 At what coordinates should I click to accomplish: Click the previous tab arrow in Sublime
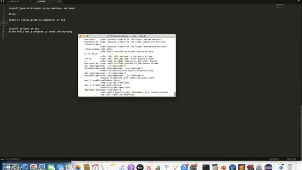(1, 1)
